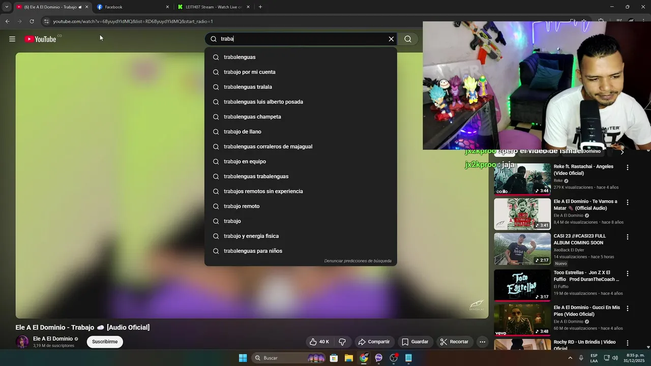The width and height of the screenshot is (651, 366).
Task: Create a clip with Recortar
Action: coord(454,342)
